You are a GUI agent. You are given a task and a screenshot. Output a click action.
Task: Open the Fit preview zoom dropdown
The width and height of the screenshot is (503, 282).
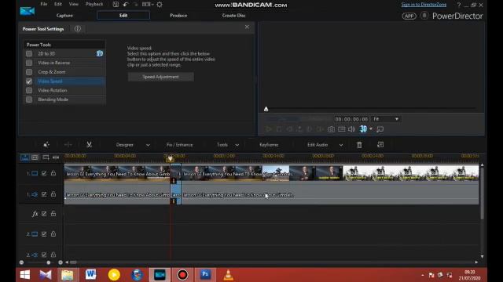pos(386,119)
